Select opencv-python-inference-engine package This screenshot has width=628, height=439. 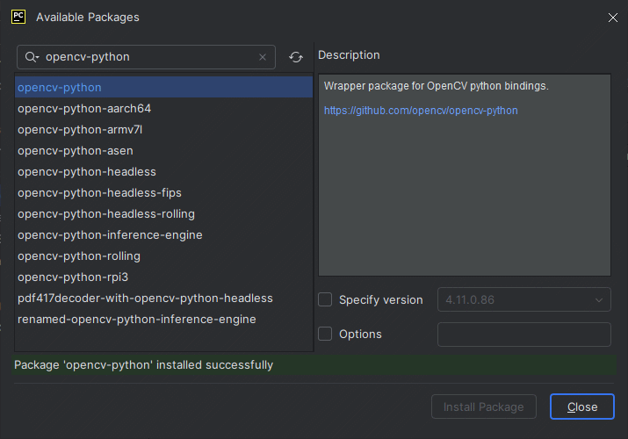click(x=163, y=235)
